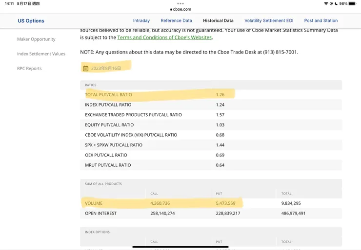Tap the 14:11 clock in status bar
Image resolution: width=361 pixels, height=250 pixels.
pyautogui.click(x=9, y=3)
